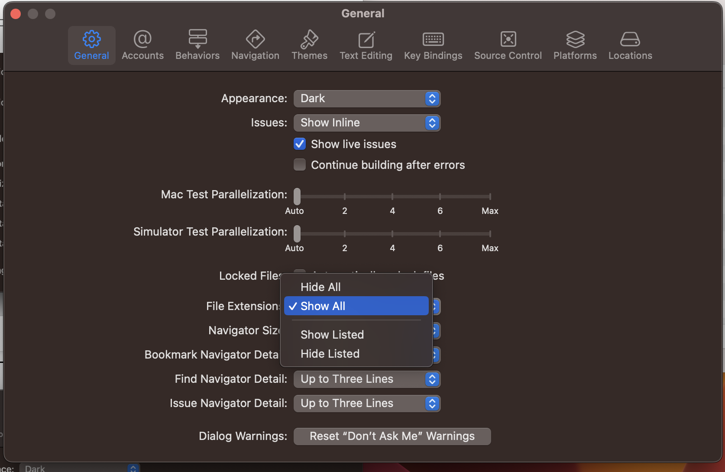Toggle Show live issues checkbox
The image size is (725, 472).
[x=300, y=144]
